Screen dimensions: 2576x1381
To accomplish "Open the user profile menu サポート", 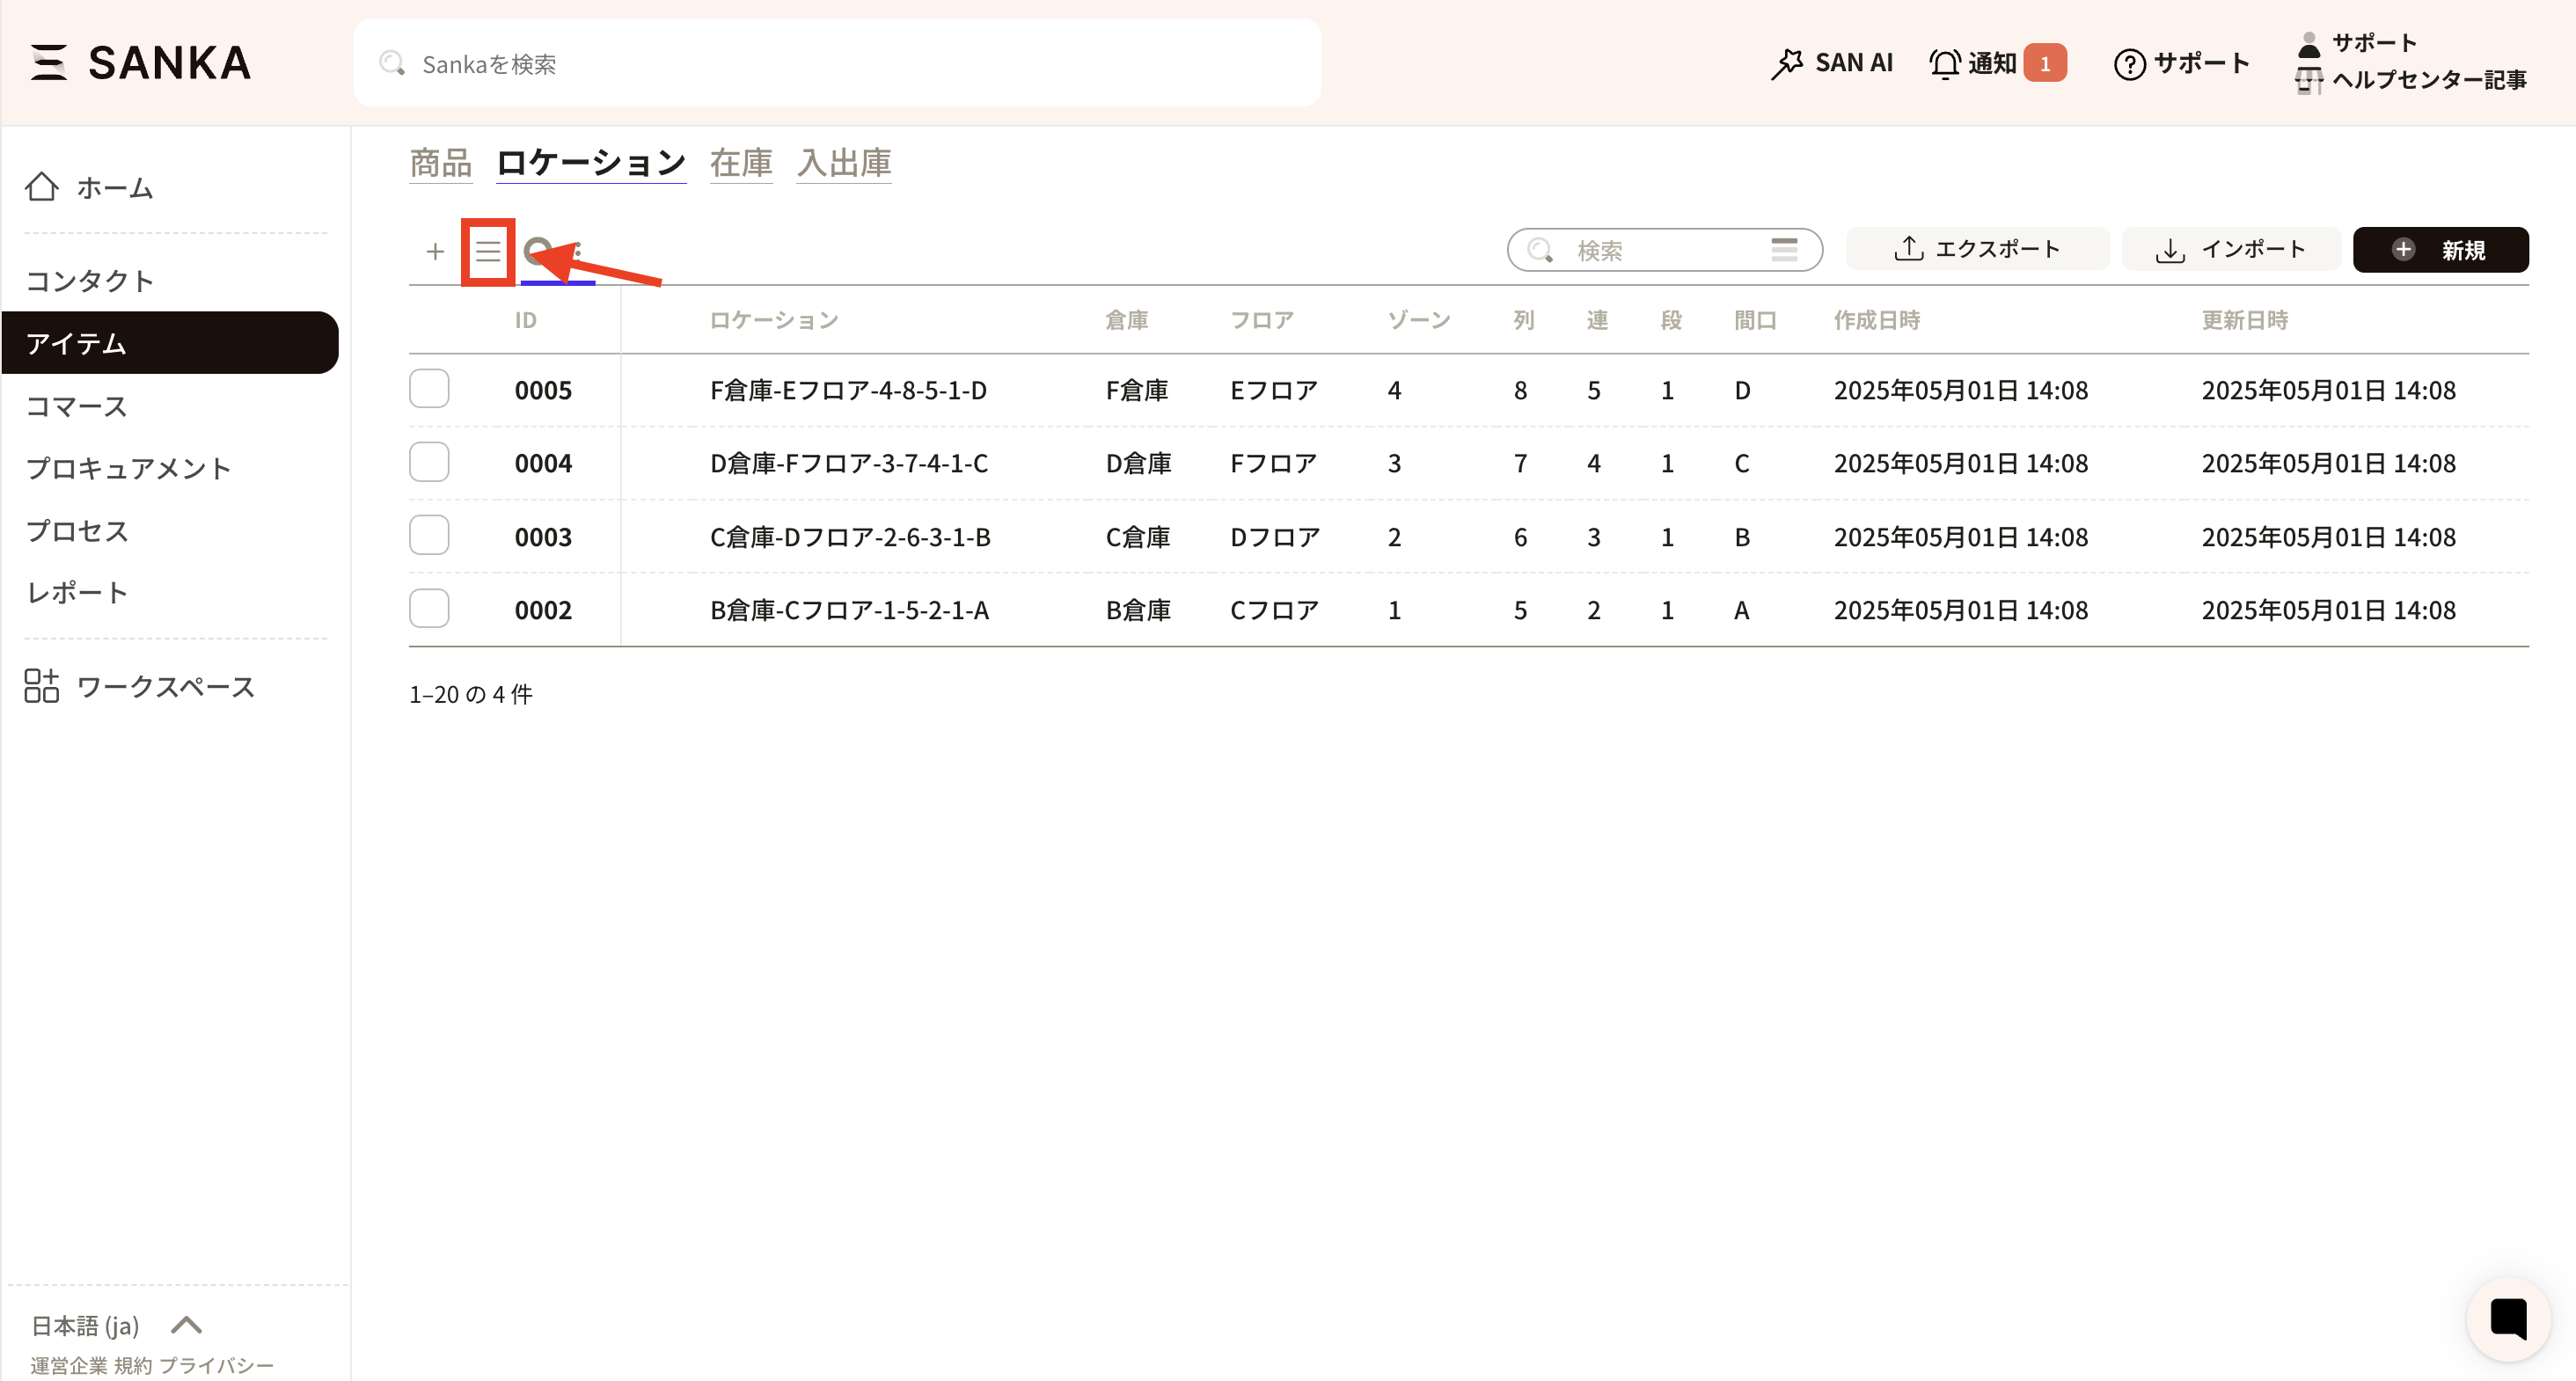I will point(2373,43).
